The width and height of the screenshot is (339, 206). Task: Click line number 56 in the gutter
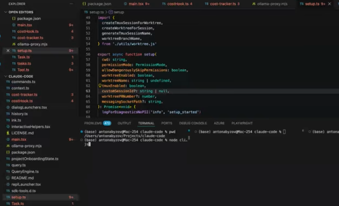pyautogui.click(x=88, y=54)
